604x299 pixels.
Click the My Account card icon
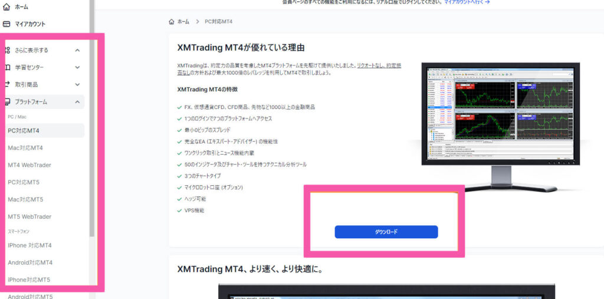(6, 24)
